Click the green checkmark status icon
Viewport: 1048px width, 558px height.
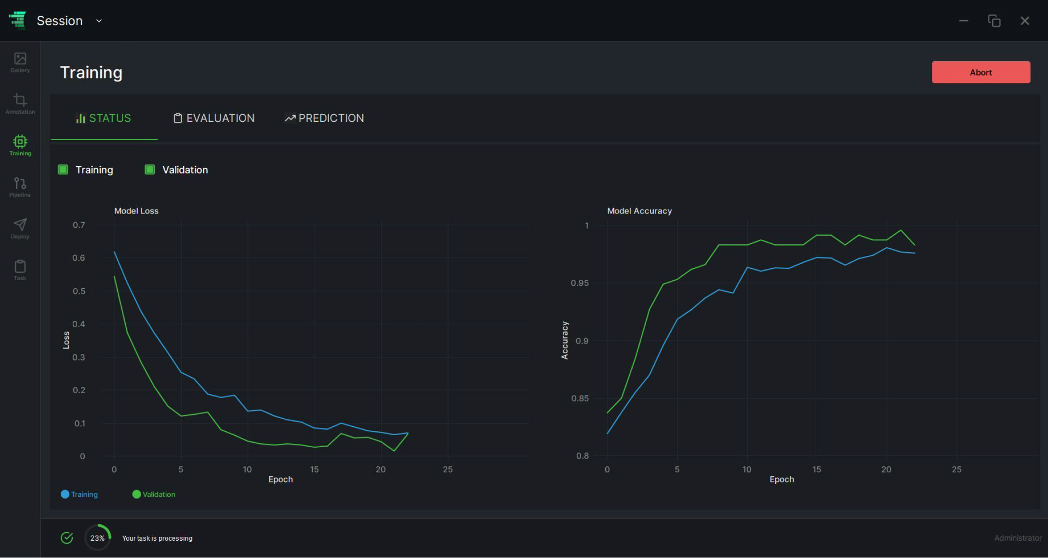(x=67, y=538)
